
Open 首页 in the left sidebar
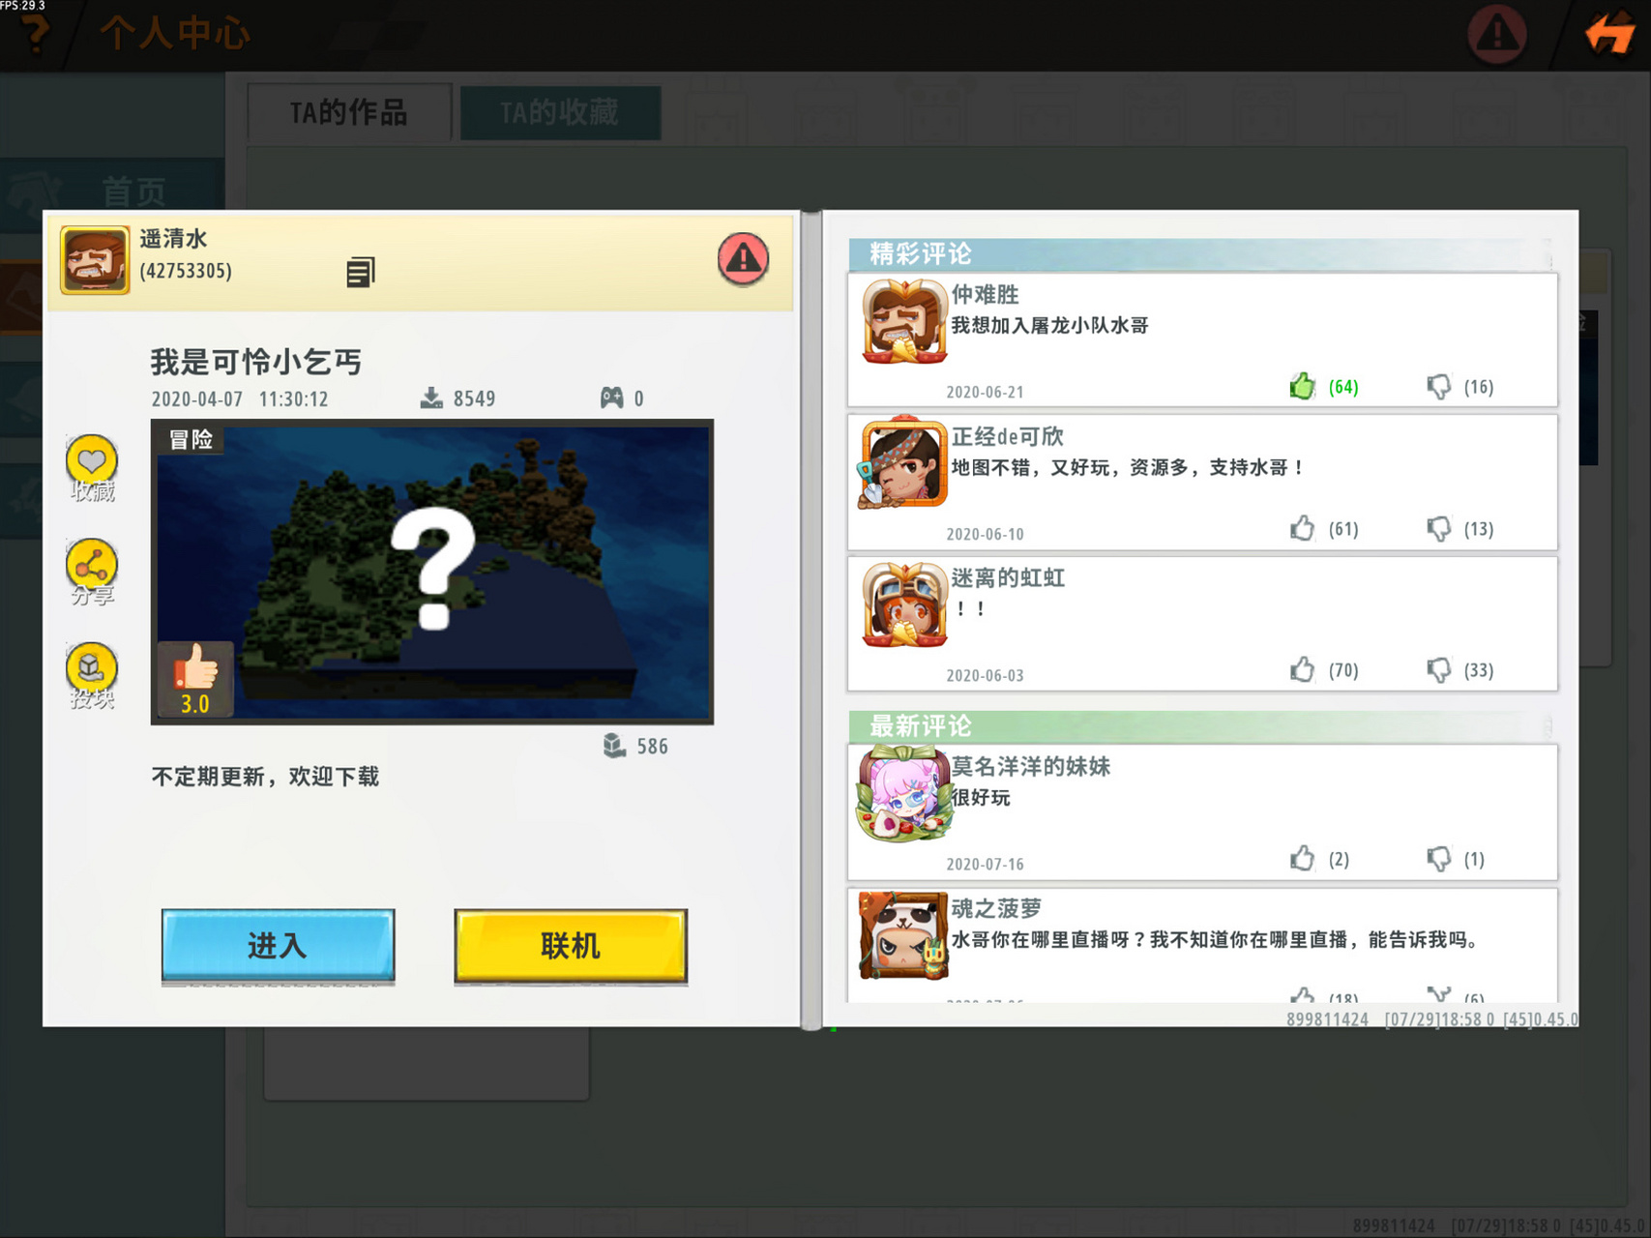pos(135,190)
